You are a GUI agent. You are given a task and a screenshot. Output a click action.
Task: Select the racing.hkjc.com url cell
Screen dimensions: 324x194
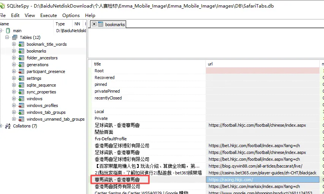point(262,179)
